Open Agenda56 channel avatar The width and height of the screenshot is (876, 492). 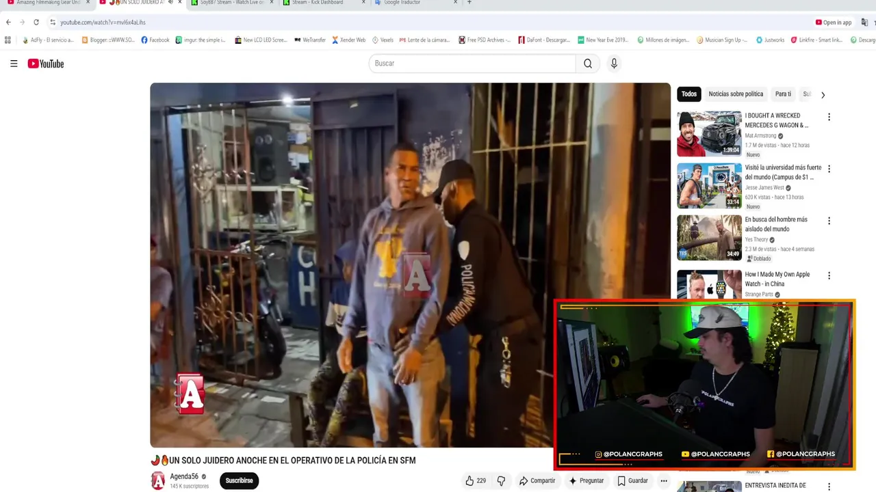coord(158,480)
